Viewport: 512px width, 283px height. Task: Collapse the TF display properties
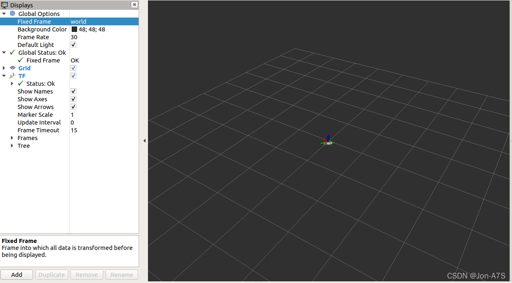click(4, 76)
